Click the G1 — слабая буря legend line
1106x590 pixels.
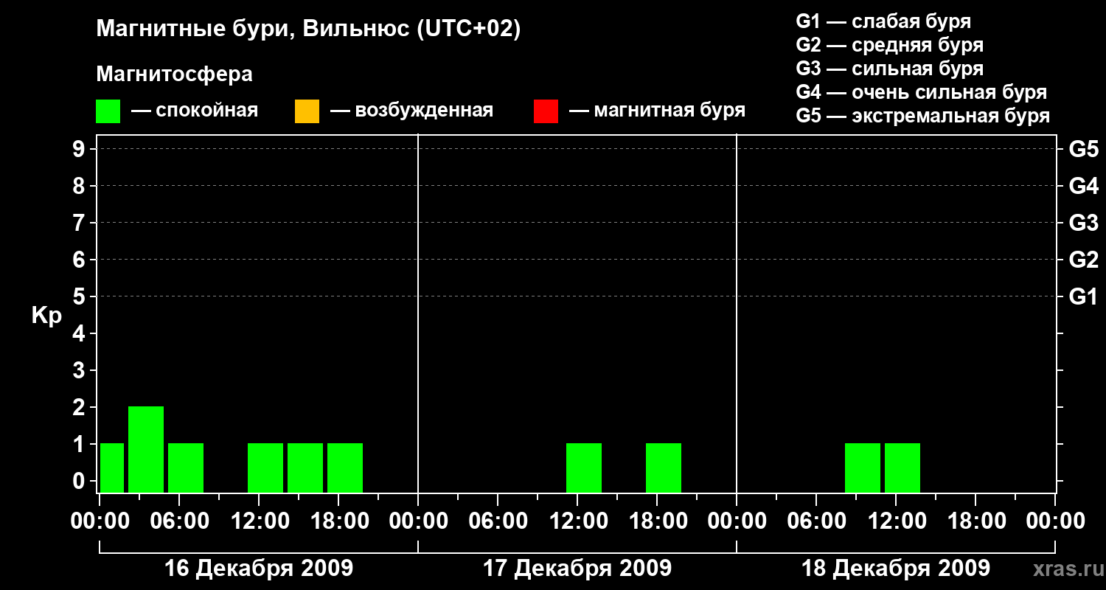pos(883,21)
